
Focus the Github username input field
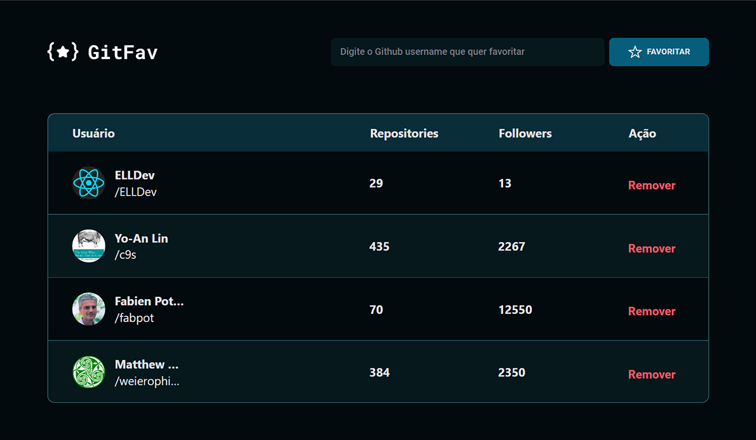click(467, 52)
